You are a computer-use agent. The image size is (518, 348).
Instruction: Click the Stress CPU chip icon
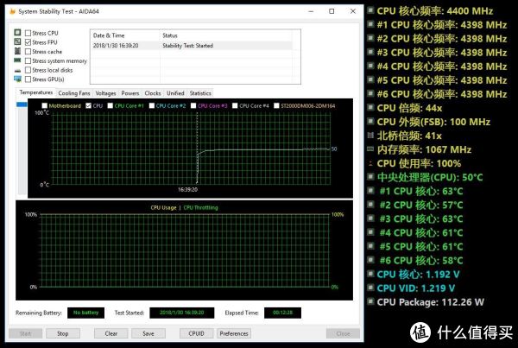[x=17, y=33]
